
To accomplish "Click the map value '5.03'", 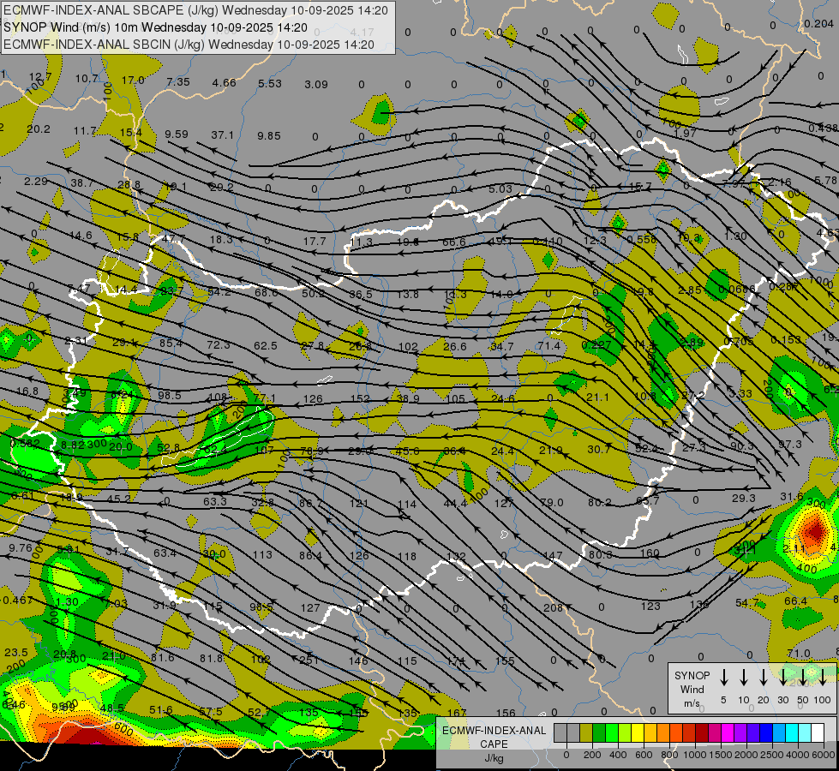I will [500, 188].
